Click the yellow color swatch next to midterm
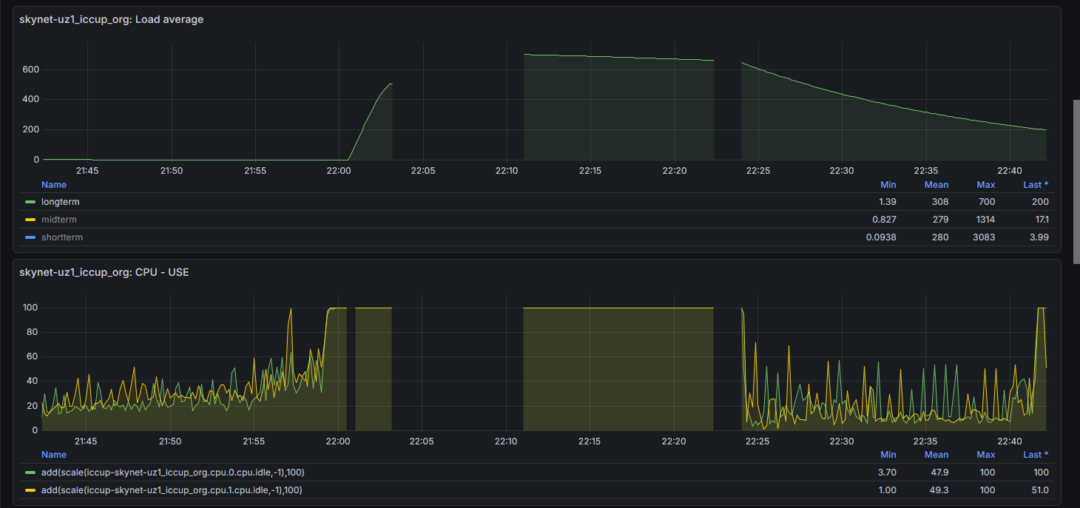 pos(30,220)
